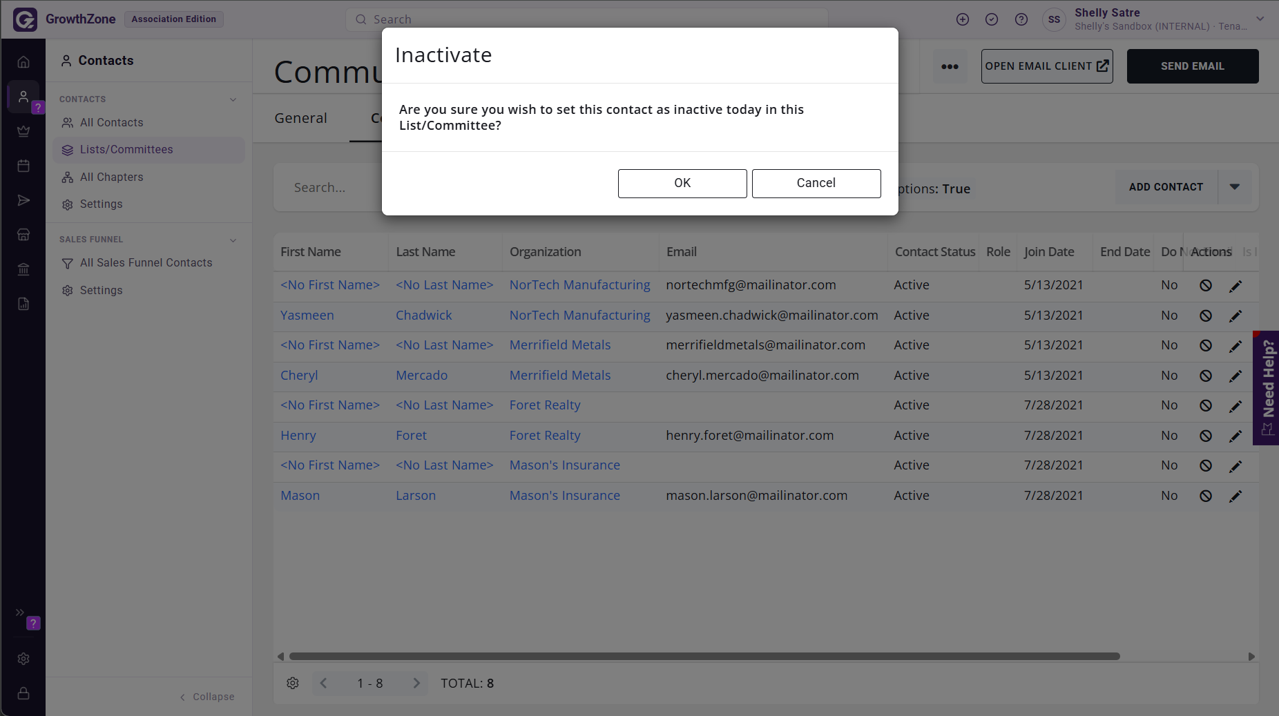1279x716 pixels.
Task: Click the SS user avatar
Action: click(x=1054, y=19)
